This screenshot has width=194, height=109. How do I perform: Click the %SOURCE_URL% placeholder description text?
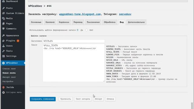click(x=132, y=63)
